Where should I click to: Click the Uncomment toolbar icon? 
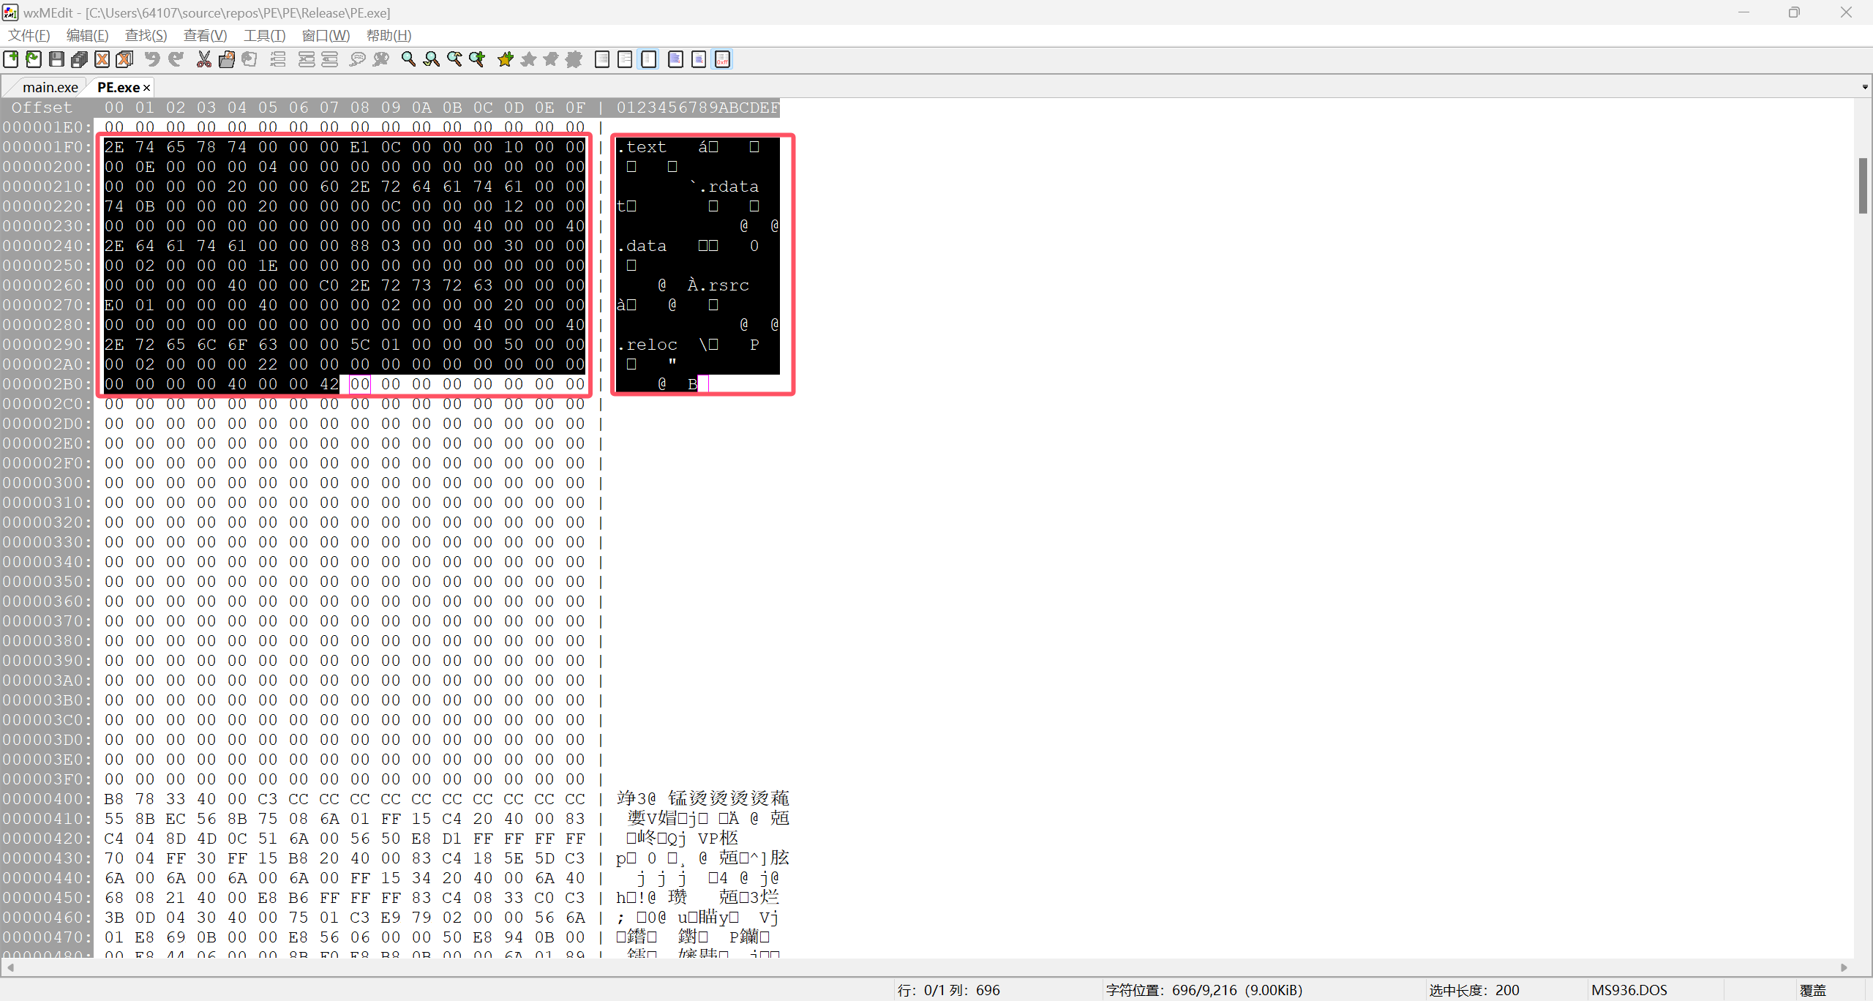tap(380, 59)
